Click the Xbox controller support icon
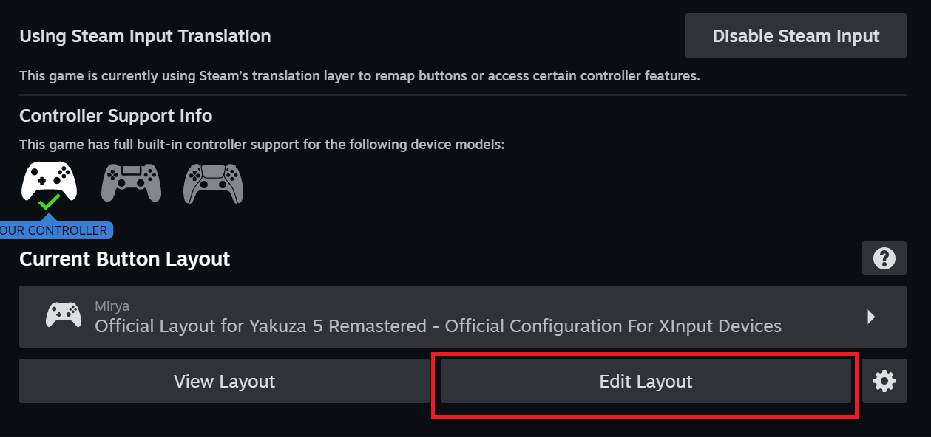 [x=49, y=179]
